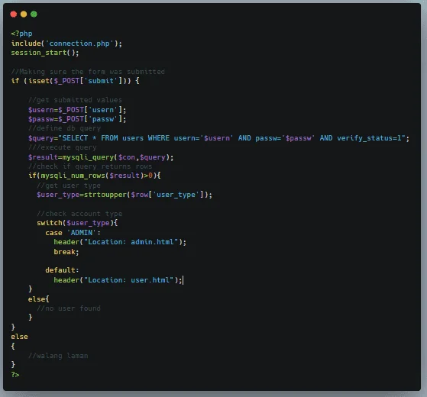Click the include('connection.php'); line

point(66,44)
